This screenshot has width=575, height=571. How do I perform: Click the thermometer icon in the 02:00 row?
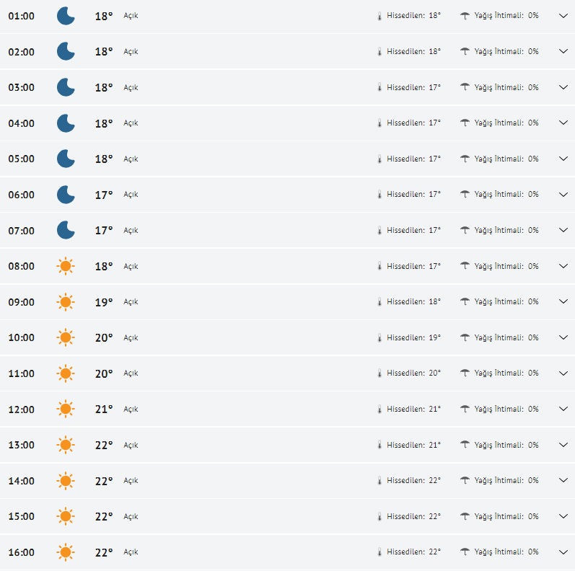coord(379,52)
